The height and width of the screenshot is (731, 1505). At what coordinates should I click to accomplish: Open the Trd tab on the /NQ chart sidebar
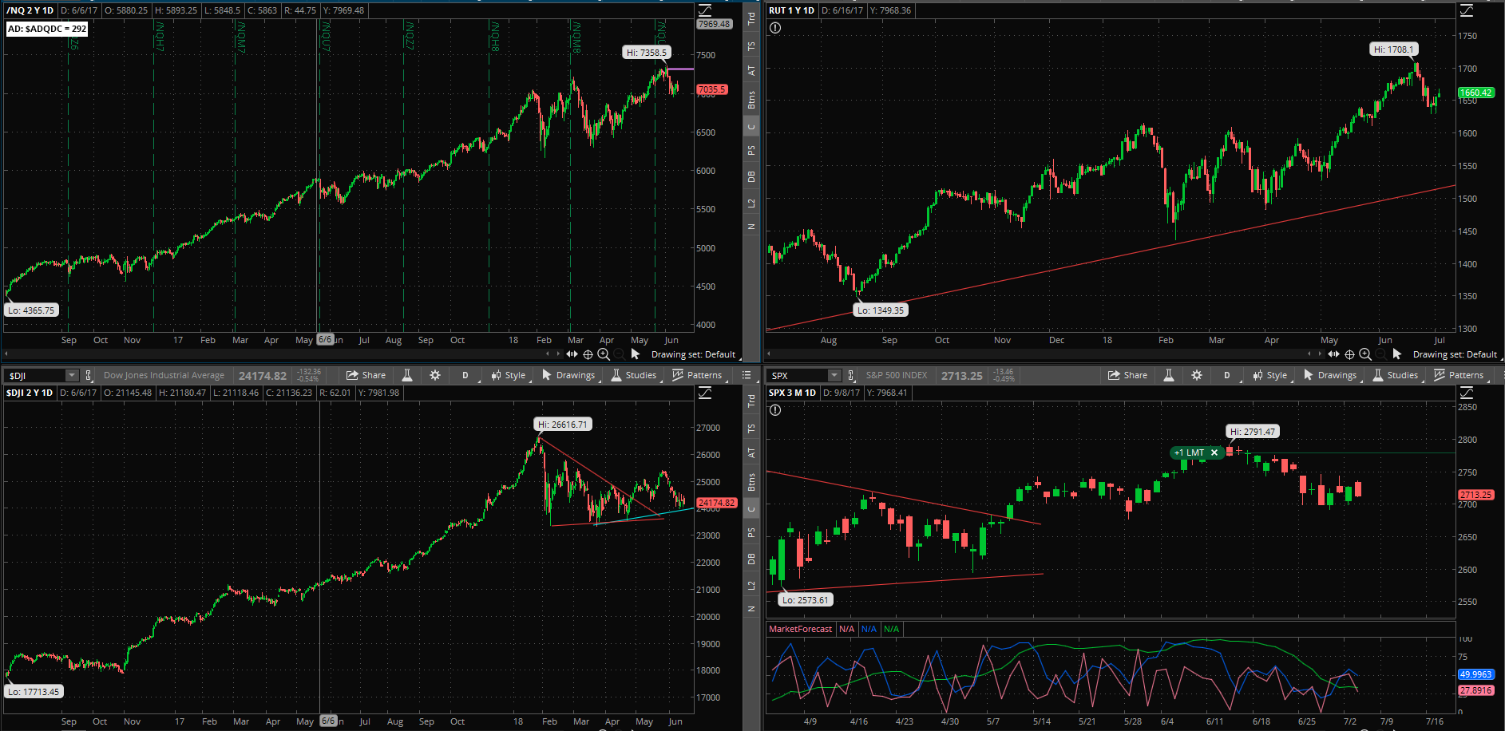pos(751,19)
